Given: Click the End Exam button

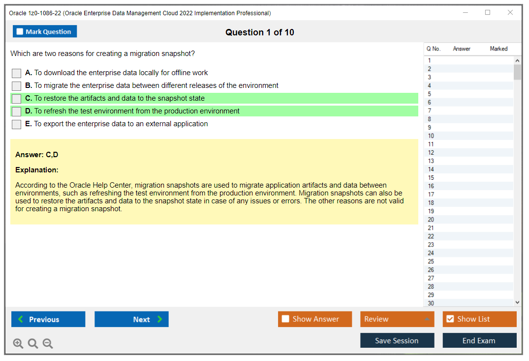Looking at the screenshot, I should coord(479,340).
